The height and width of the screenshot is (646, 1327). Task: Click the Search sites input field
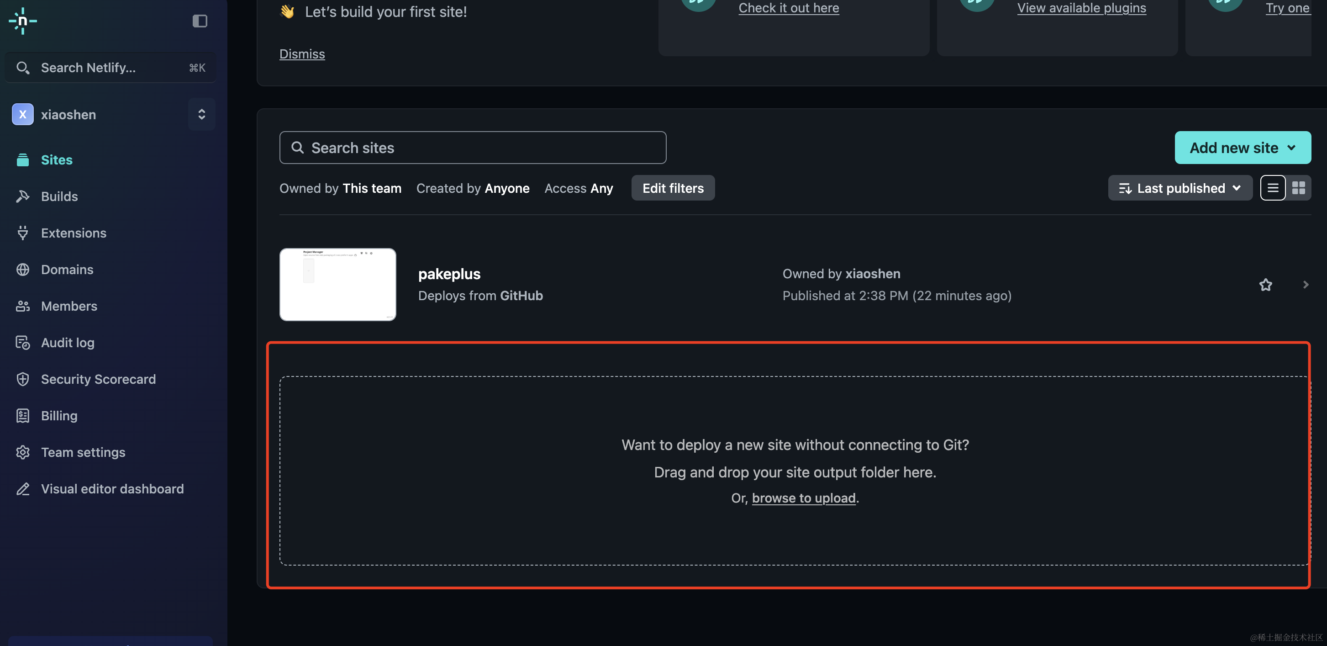pyautogui.click(x=472, y=148)
